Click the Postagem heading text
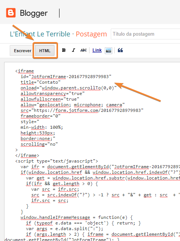The width and height of the screenshot is (180, 241). coord(91,34)
